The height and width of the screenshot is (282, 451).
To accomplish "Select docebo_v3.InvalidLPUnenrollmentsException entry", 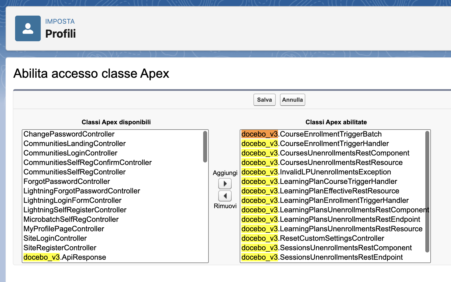I will pyautogui.click(x=316, y=172).
